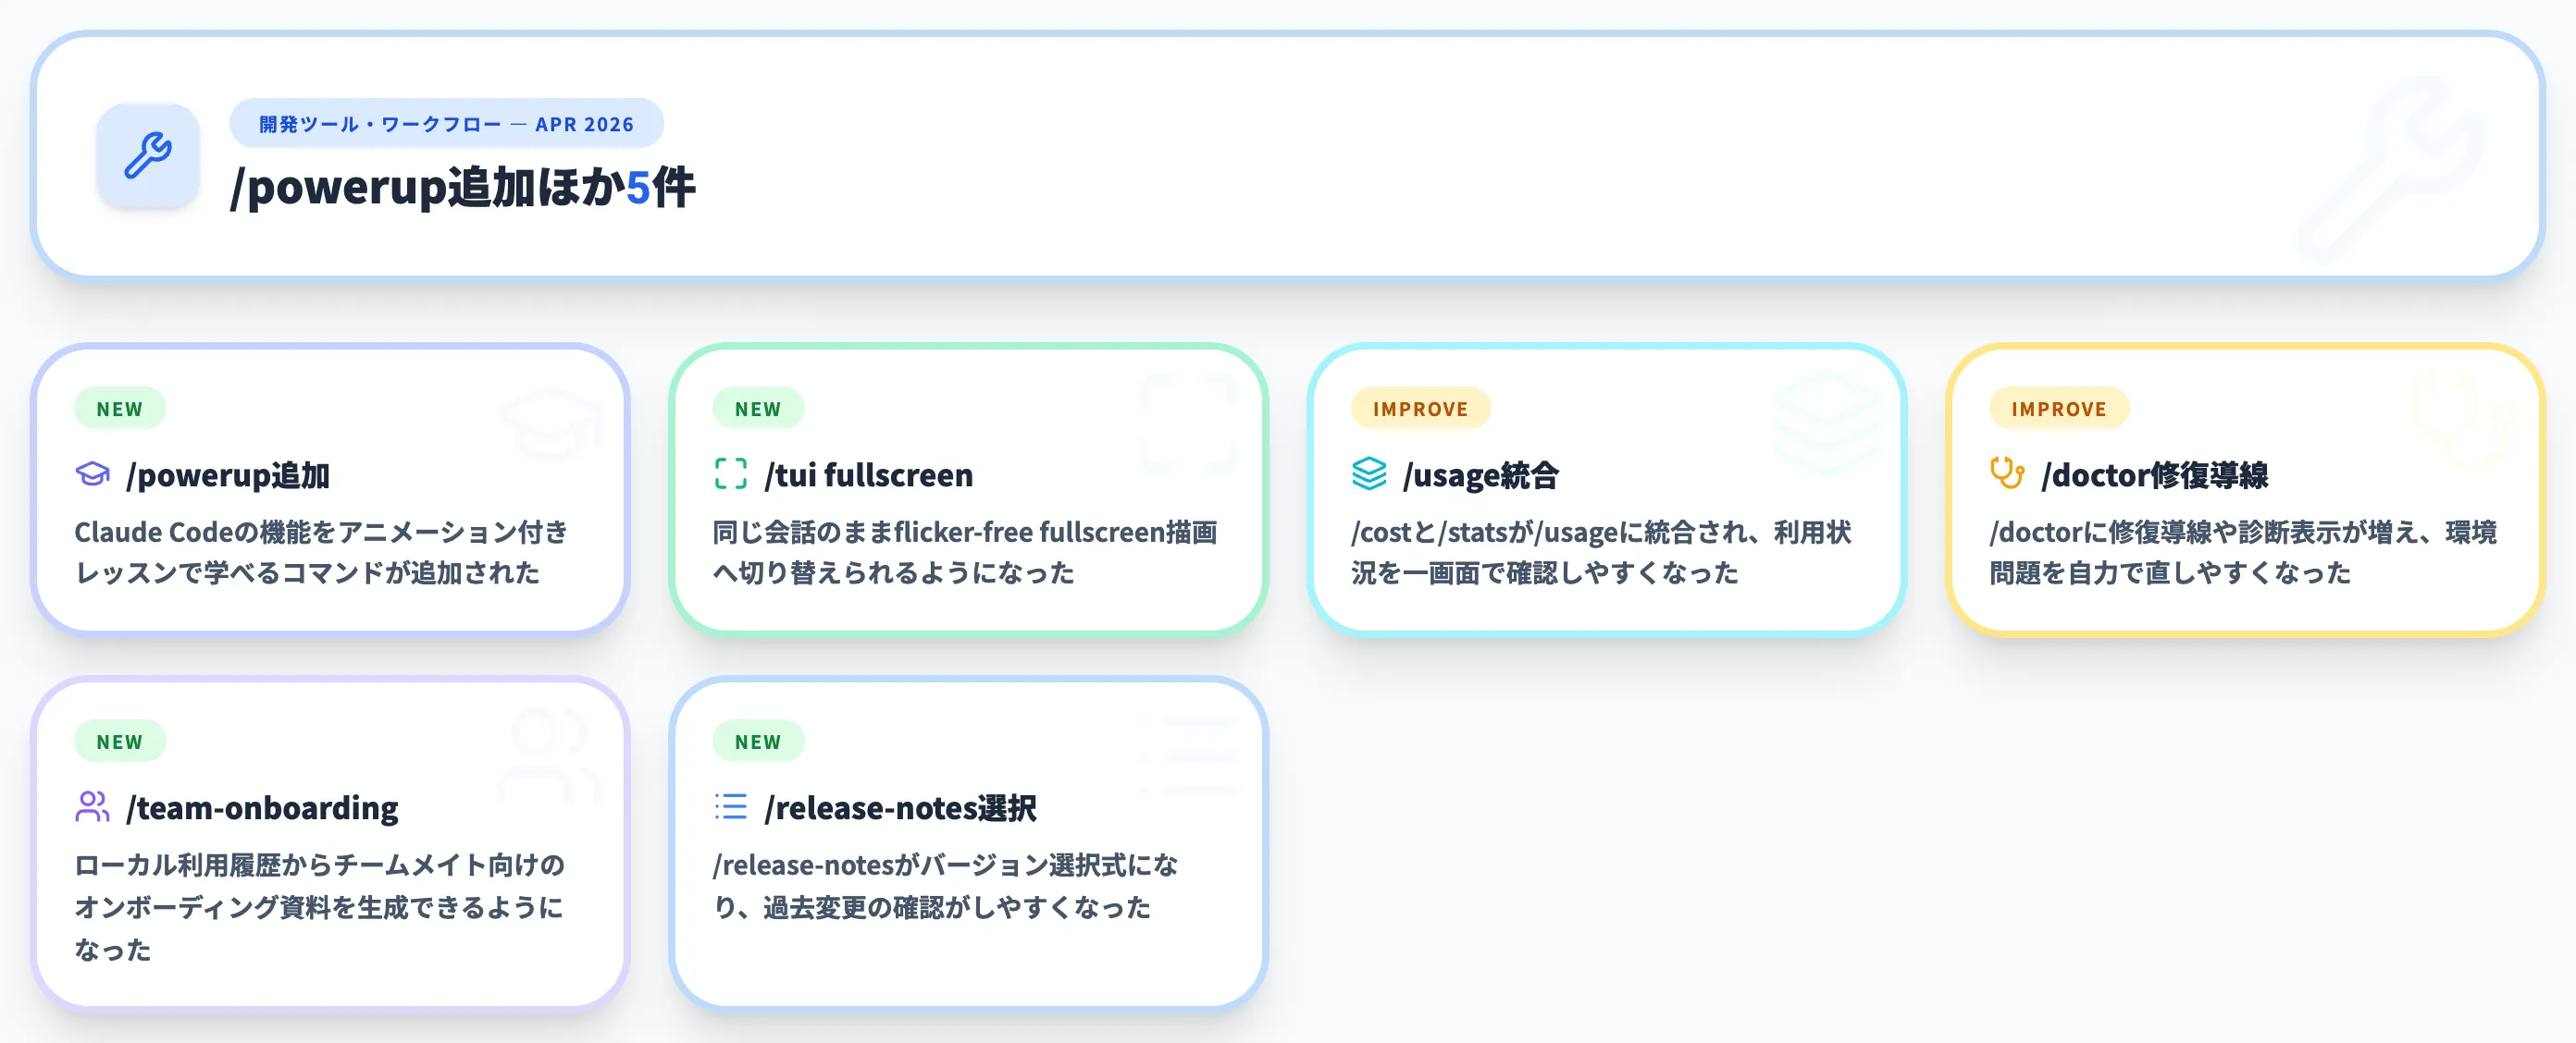Viewport: 2576px width, 1043px height.
Task: Click the IMPROVE badge on the /doctor修復導線 card
Action: click(x=2059, y=409)
